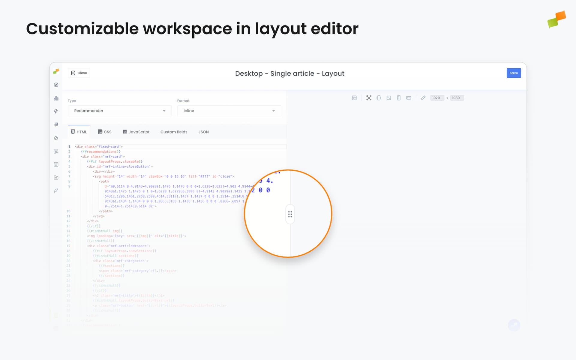Close the layout editor
Image resolution: width=576 pixels, height=360 pixels.
(x=79, y=73)
